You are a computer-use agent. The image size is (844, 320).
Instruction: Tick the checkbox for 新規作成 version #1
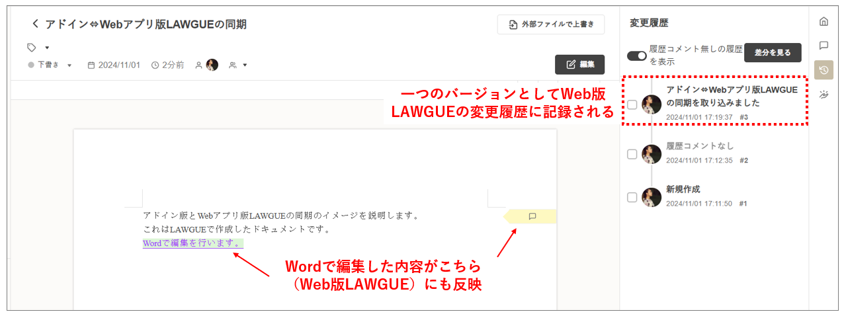tap(632, 197)
